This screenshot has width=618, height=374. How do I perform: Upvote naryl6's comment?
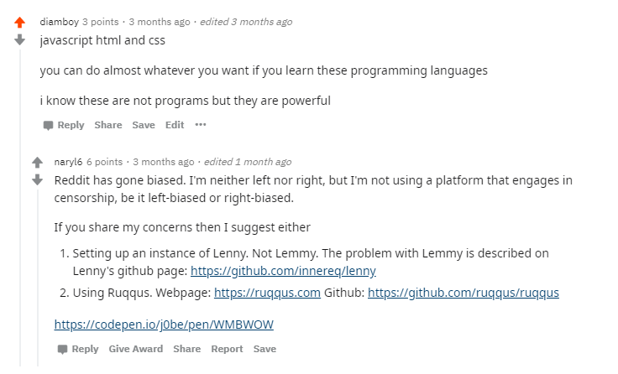pyautogui.click(x=38, y=162)
